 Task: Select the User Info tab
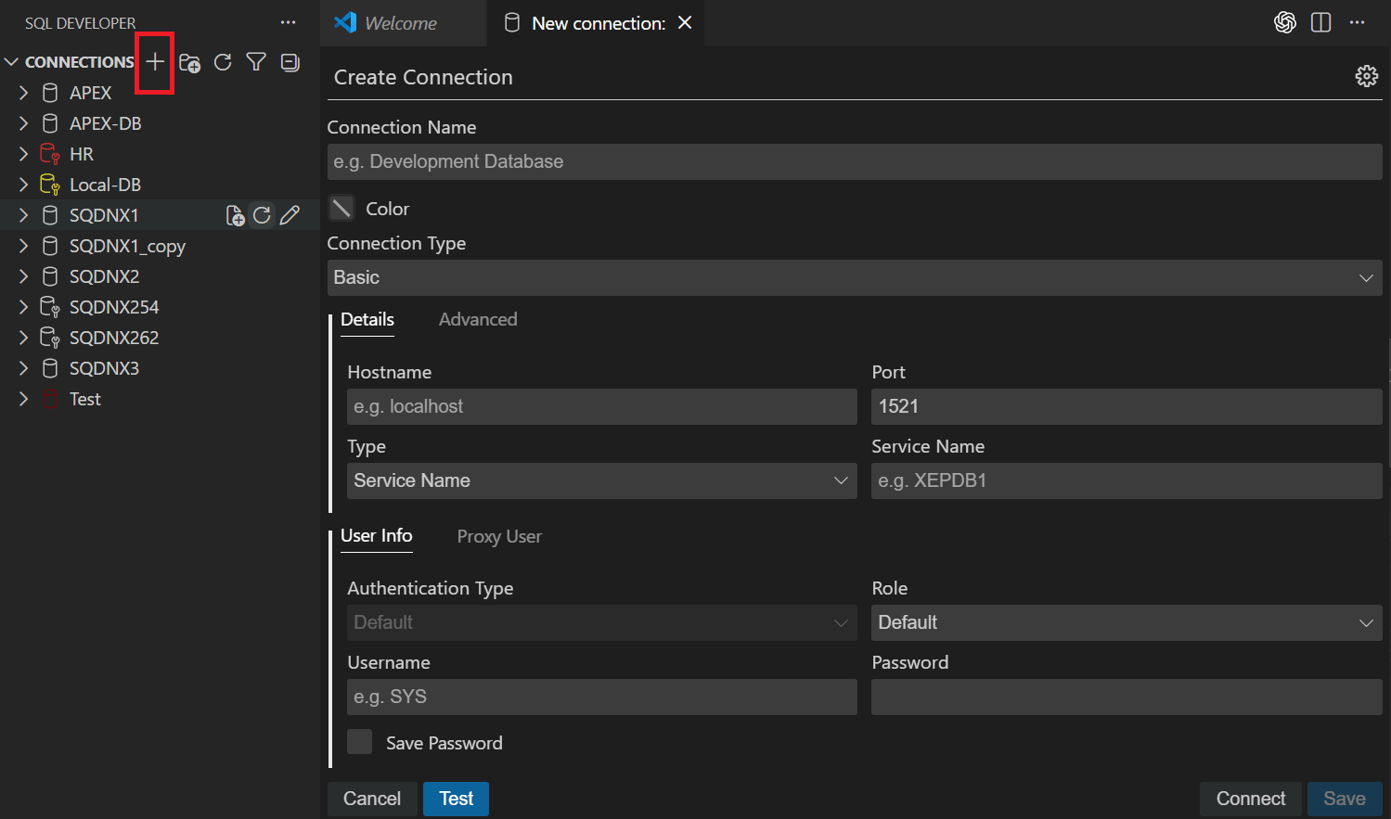pos(376,536)
